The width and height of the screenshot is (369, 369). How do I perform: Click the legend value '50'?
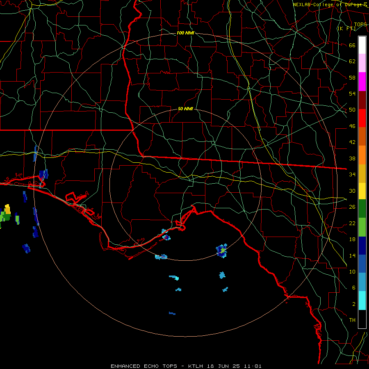[x=352, y=109]
